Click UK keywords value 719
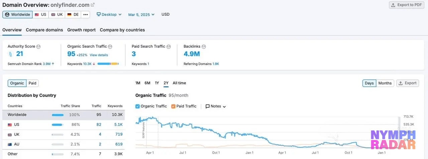The image size is (428, 159). click(119, 134)
